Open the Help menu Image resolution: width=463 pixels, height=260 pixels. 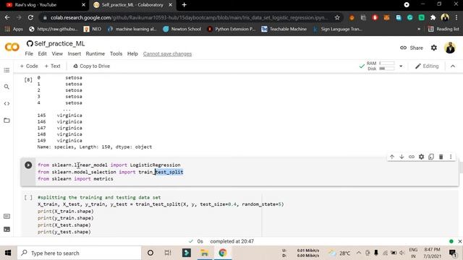132,53
